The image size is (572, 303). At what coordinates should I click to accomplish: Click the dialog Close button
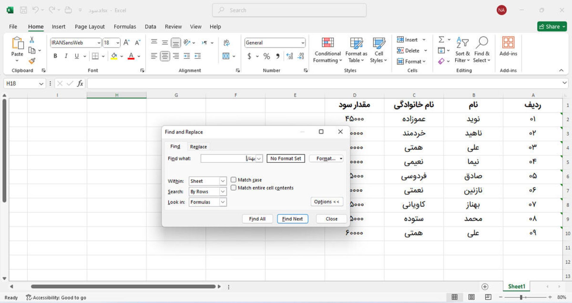332,219
